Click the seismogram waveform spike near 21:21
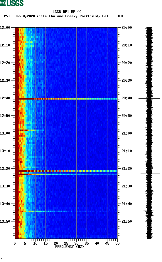Viewport: 162px width, 262px height. click(150, 171)
